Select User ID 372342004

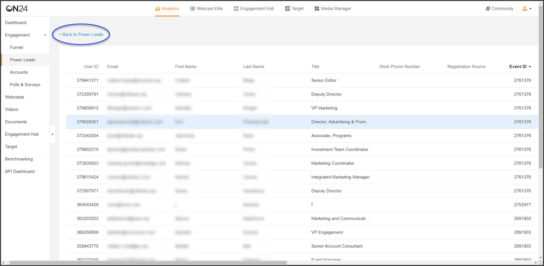pyautogui.click(x=87, y=136)
